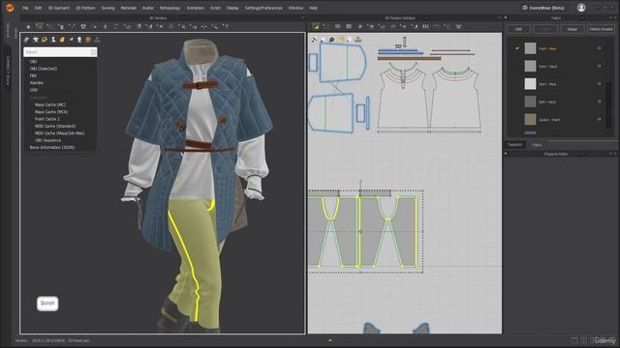
Task: Click the Delete Unused button
Action: (x=601, y=29)
